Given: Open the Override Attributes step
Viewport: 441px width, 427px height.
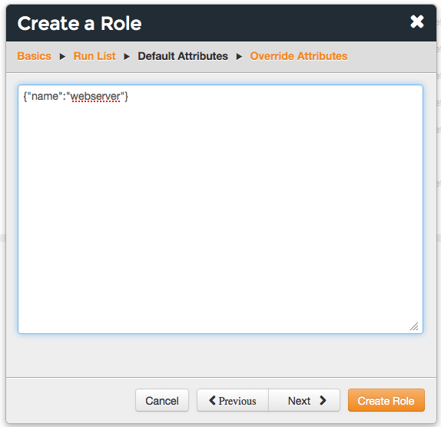Looking at the screenshot, I should (x=299, y=56).
